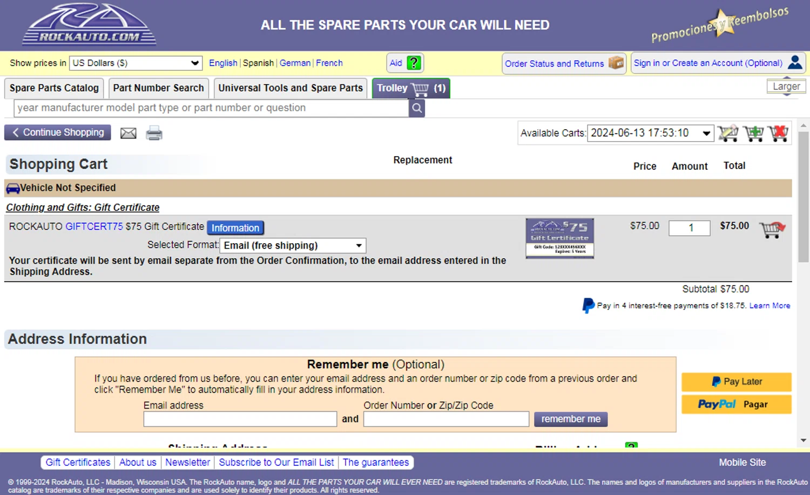This screenshot has width=810, height=495.
Task: Click the page scrollbar down arrow
Action: (804, 440)
